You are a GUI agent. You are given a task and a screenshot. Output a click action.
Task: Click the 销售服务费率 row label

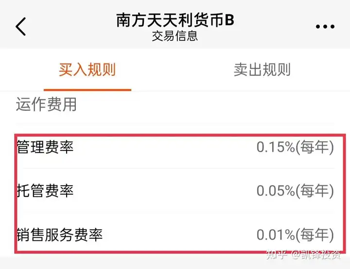(x=60, y=235)
